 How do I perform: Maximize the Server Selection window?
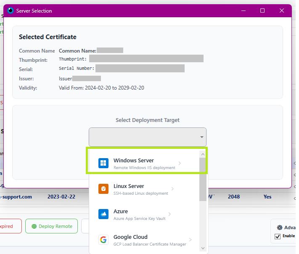pyautogui.click(x=262, y=11)
